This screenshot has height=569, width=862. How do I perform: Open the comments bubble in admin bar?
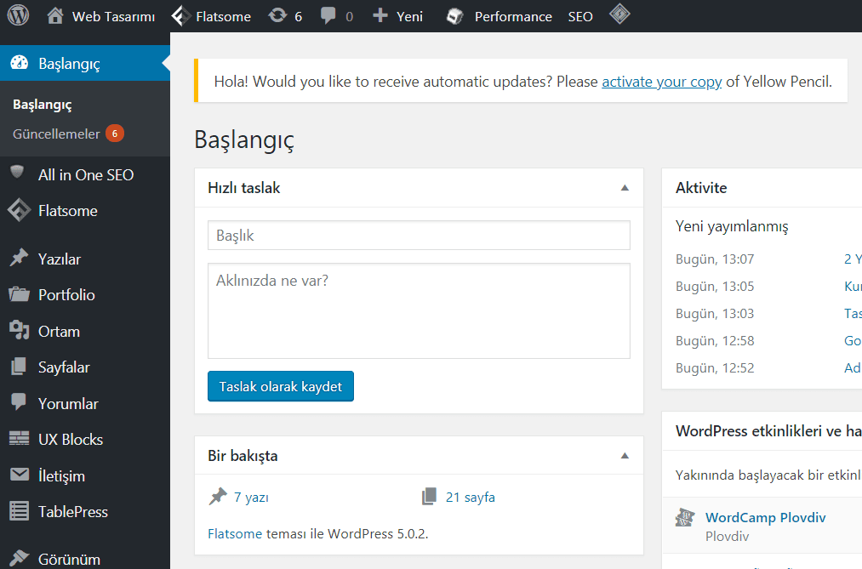(x=336, y=16)
